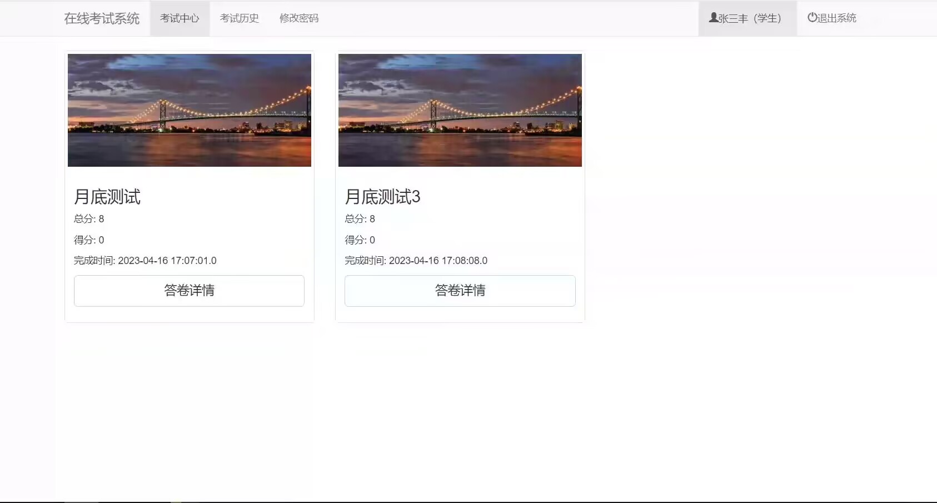Log out via the 退出系统 link

tap(832, 18)
